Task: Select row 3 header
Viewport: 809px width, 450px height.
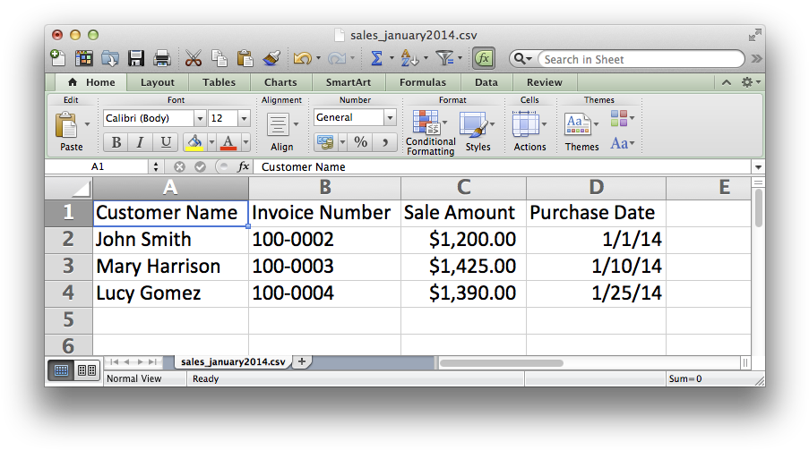Action: point(69,267)
